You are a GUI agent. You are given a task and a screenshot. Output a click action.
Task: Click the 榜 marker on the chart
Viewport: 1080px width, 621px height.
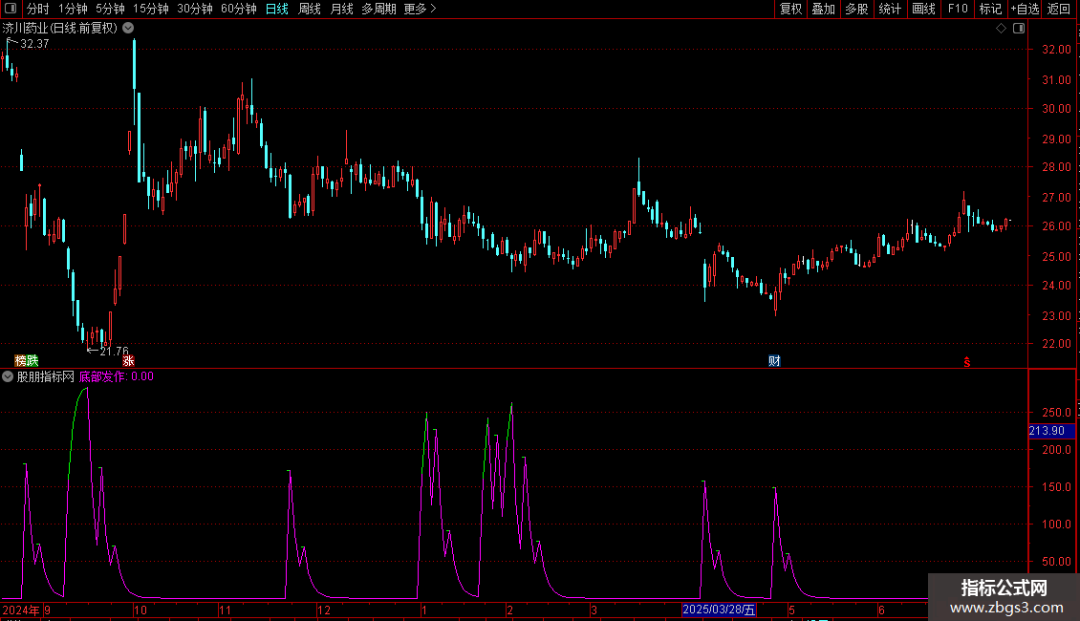21,361
